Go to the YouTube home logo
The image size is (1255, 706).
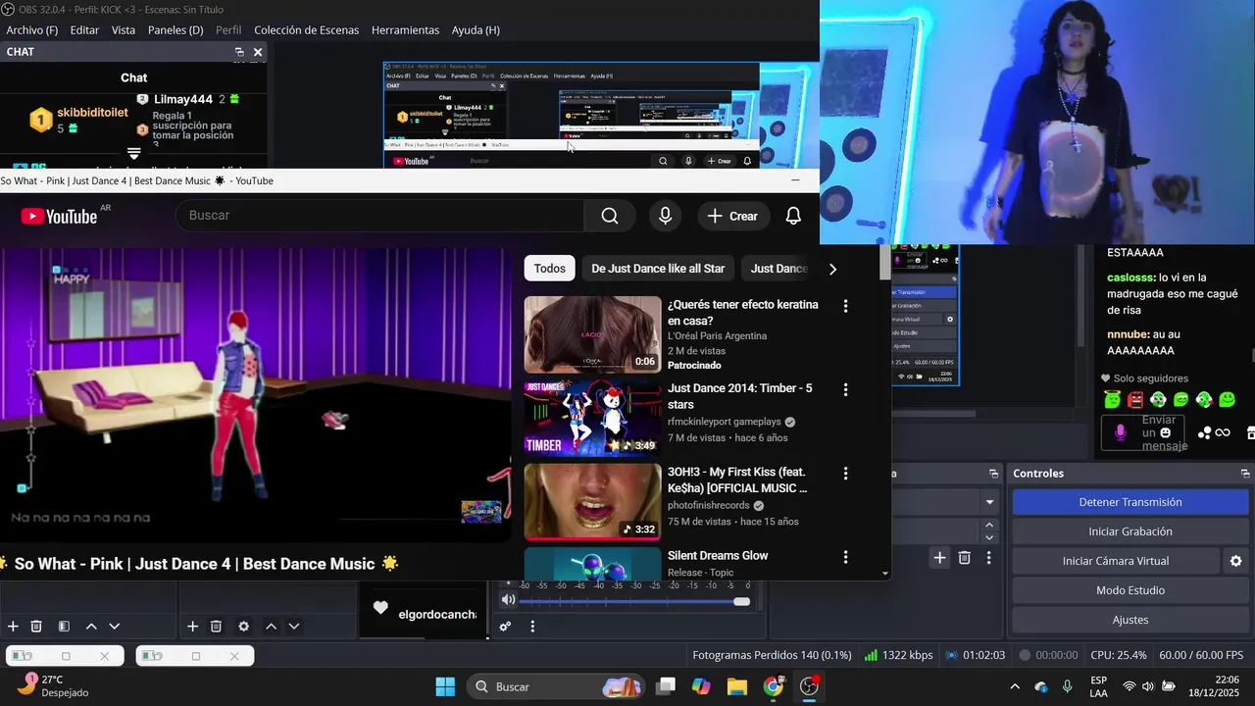pyautogui.click(x=59, y=216)
